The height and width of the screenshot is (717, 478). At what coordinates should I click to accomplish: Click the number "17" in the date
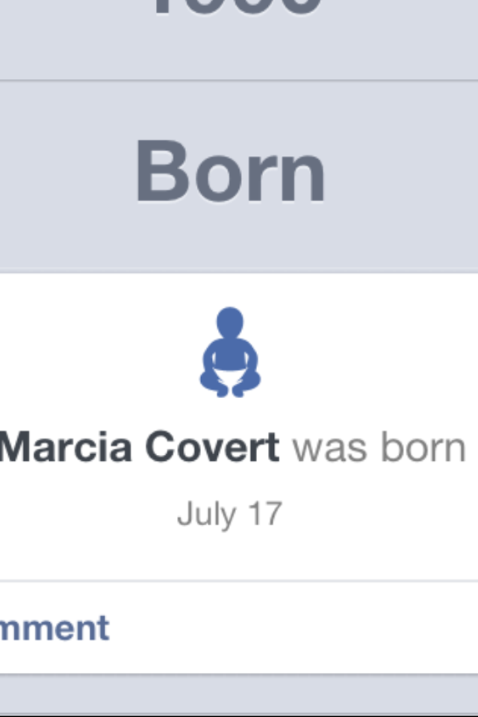(x=266, y=515)
